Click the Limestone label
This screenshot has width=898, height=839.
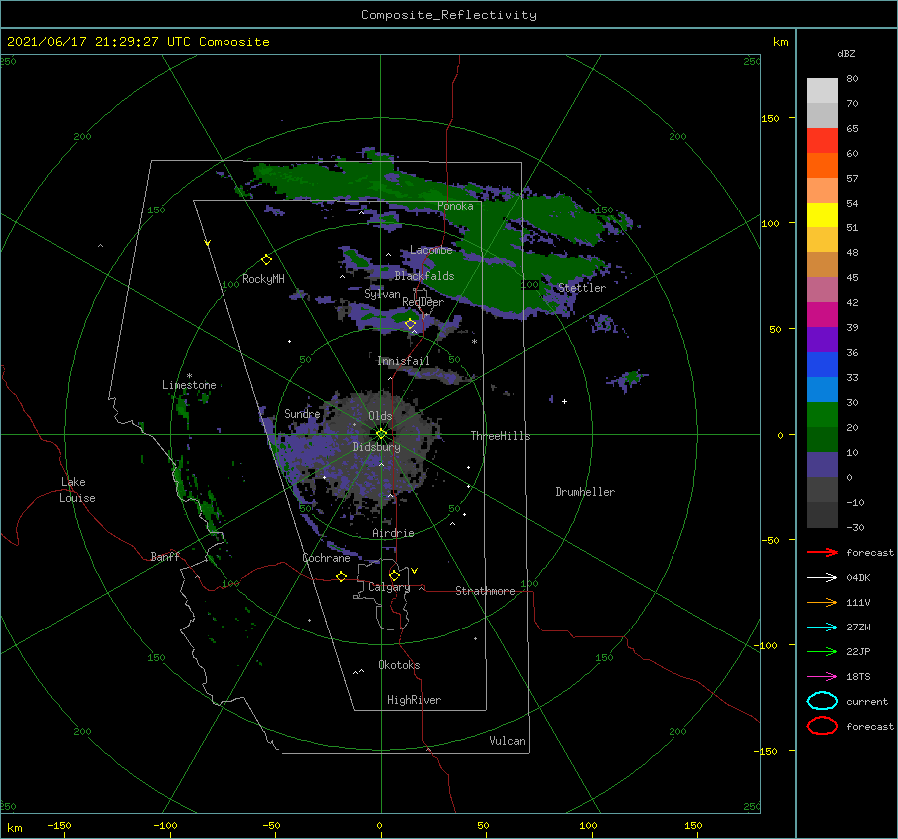click(x=189, y=385)
